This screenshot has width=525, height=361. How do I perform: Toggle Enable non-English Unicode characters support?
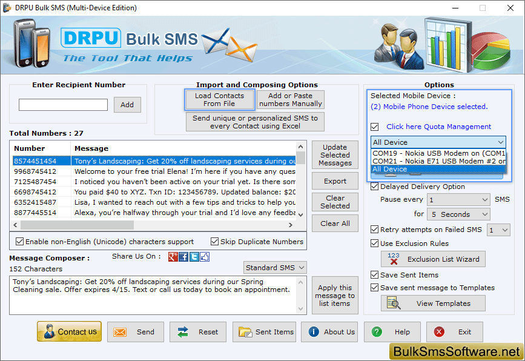pyautogui.click(x=20, y=242)
